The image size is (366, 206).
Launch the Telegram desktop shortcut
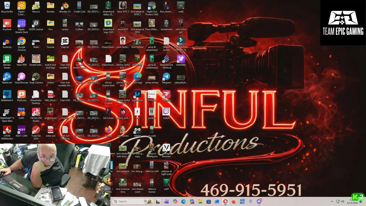click(166, 78)
